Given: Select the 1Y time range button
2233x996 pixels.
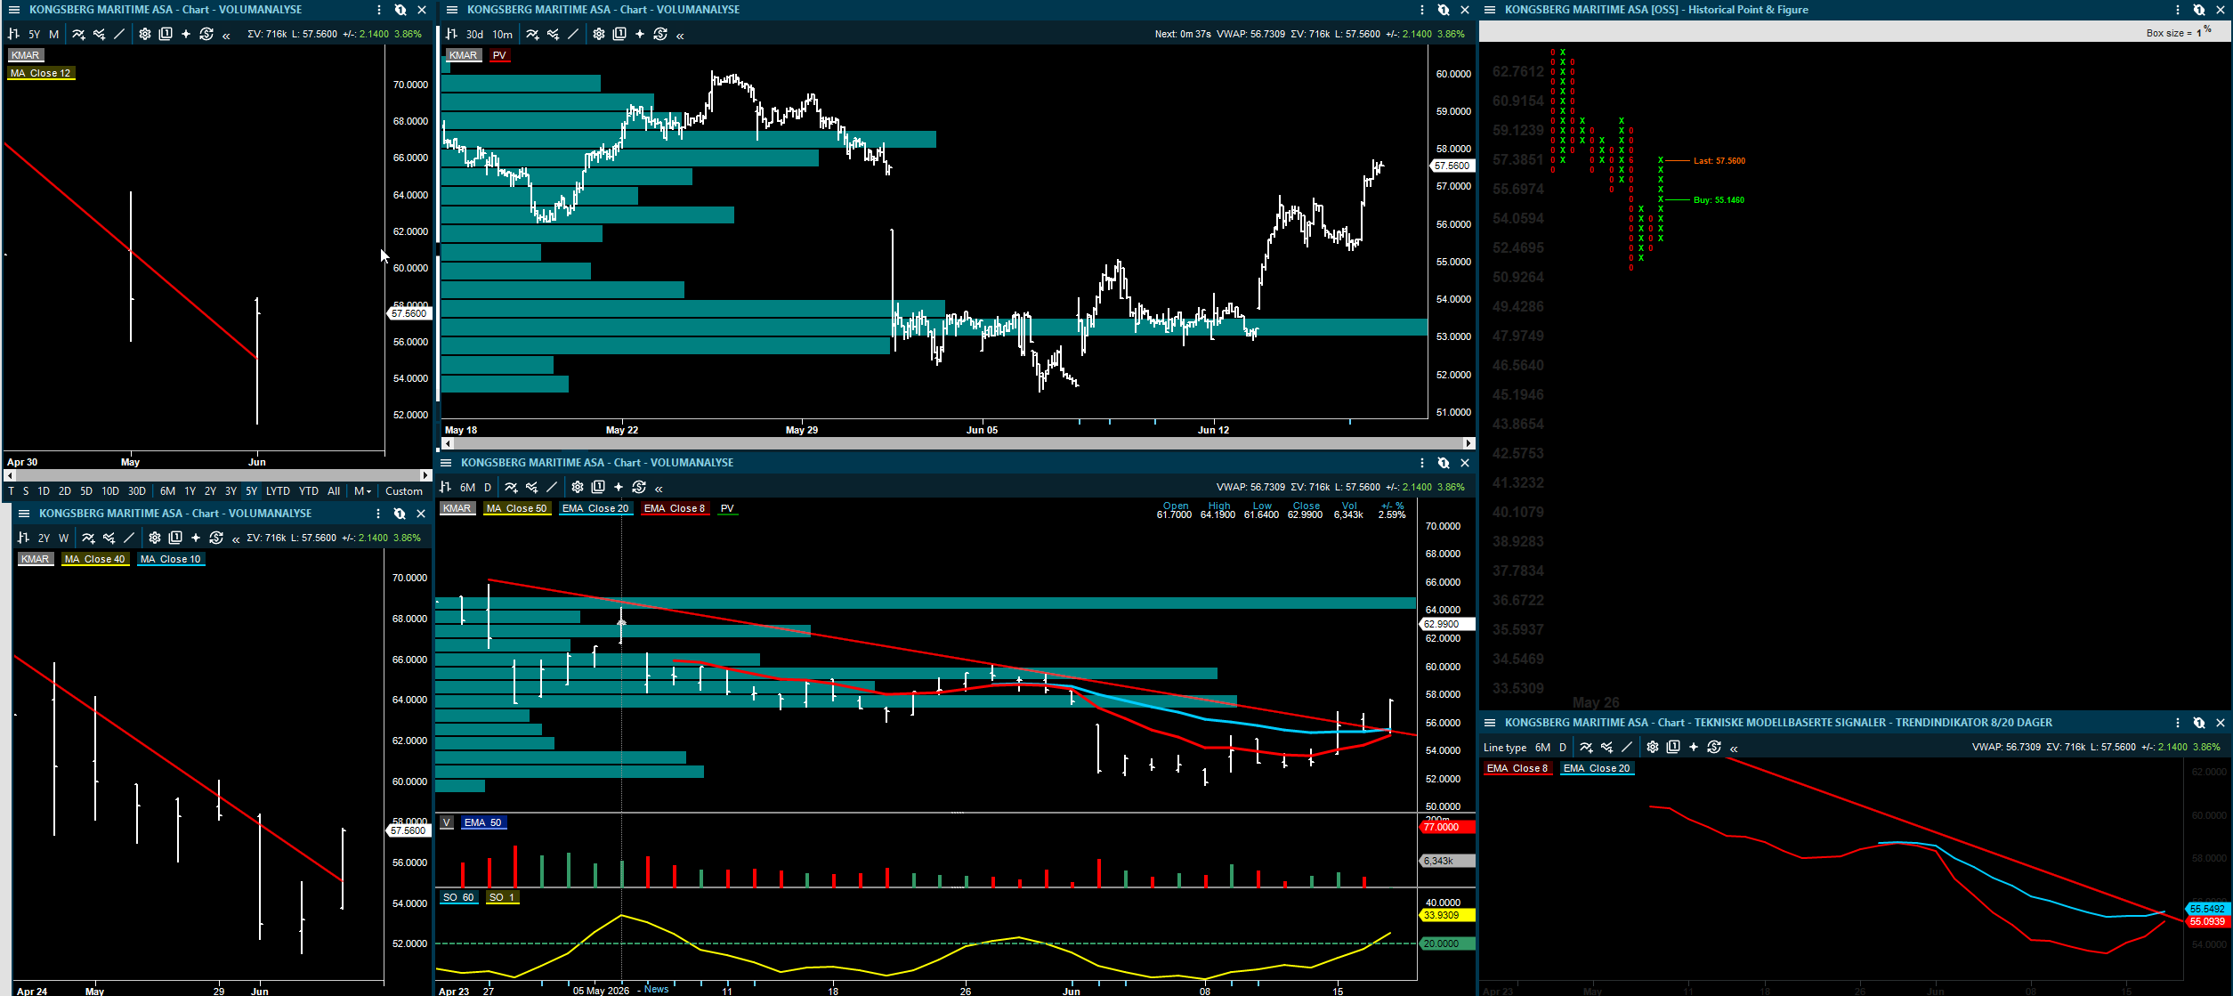Looking at the screenshot, I should [x=190, y=490].
